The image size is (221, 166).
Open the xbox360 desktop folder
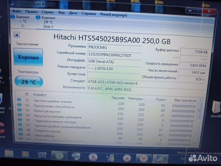(216, 109)
